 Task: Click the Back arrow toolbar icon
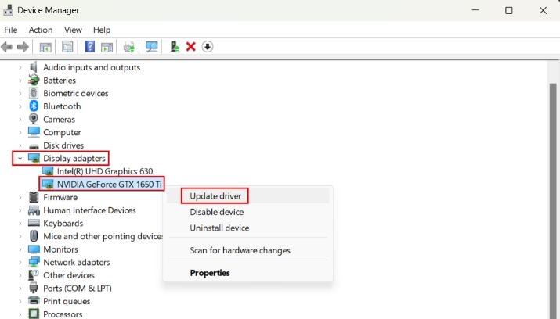(7, 47)
